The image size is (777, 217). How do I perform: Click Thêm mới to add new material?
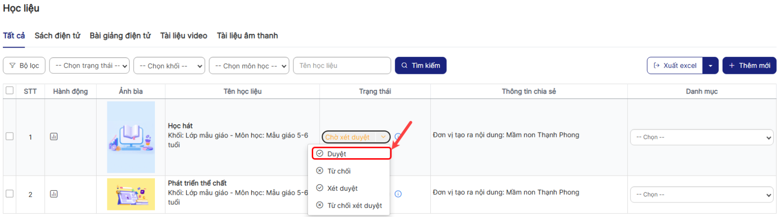[749, 66]
